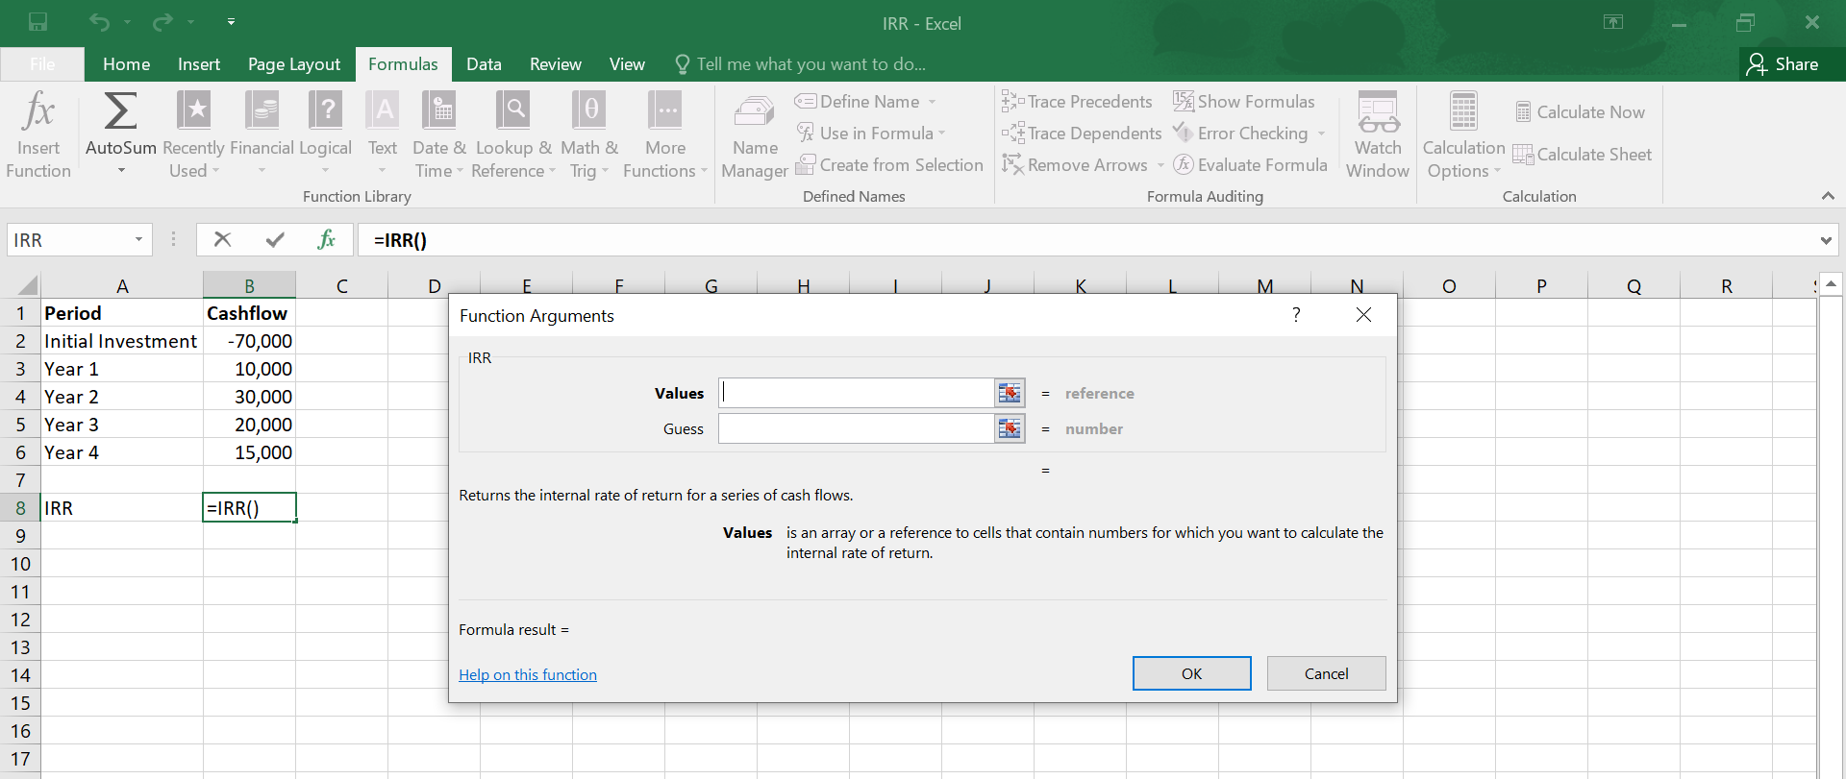
Task: Open the Define Name dropdown arrow
Action: [932, 102]
